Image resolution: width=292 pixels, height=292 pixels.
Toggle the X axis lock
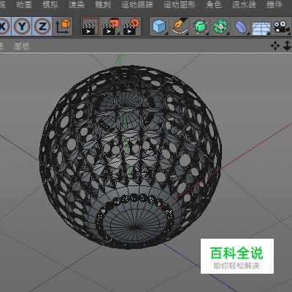click(4, 26)
